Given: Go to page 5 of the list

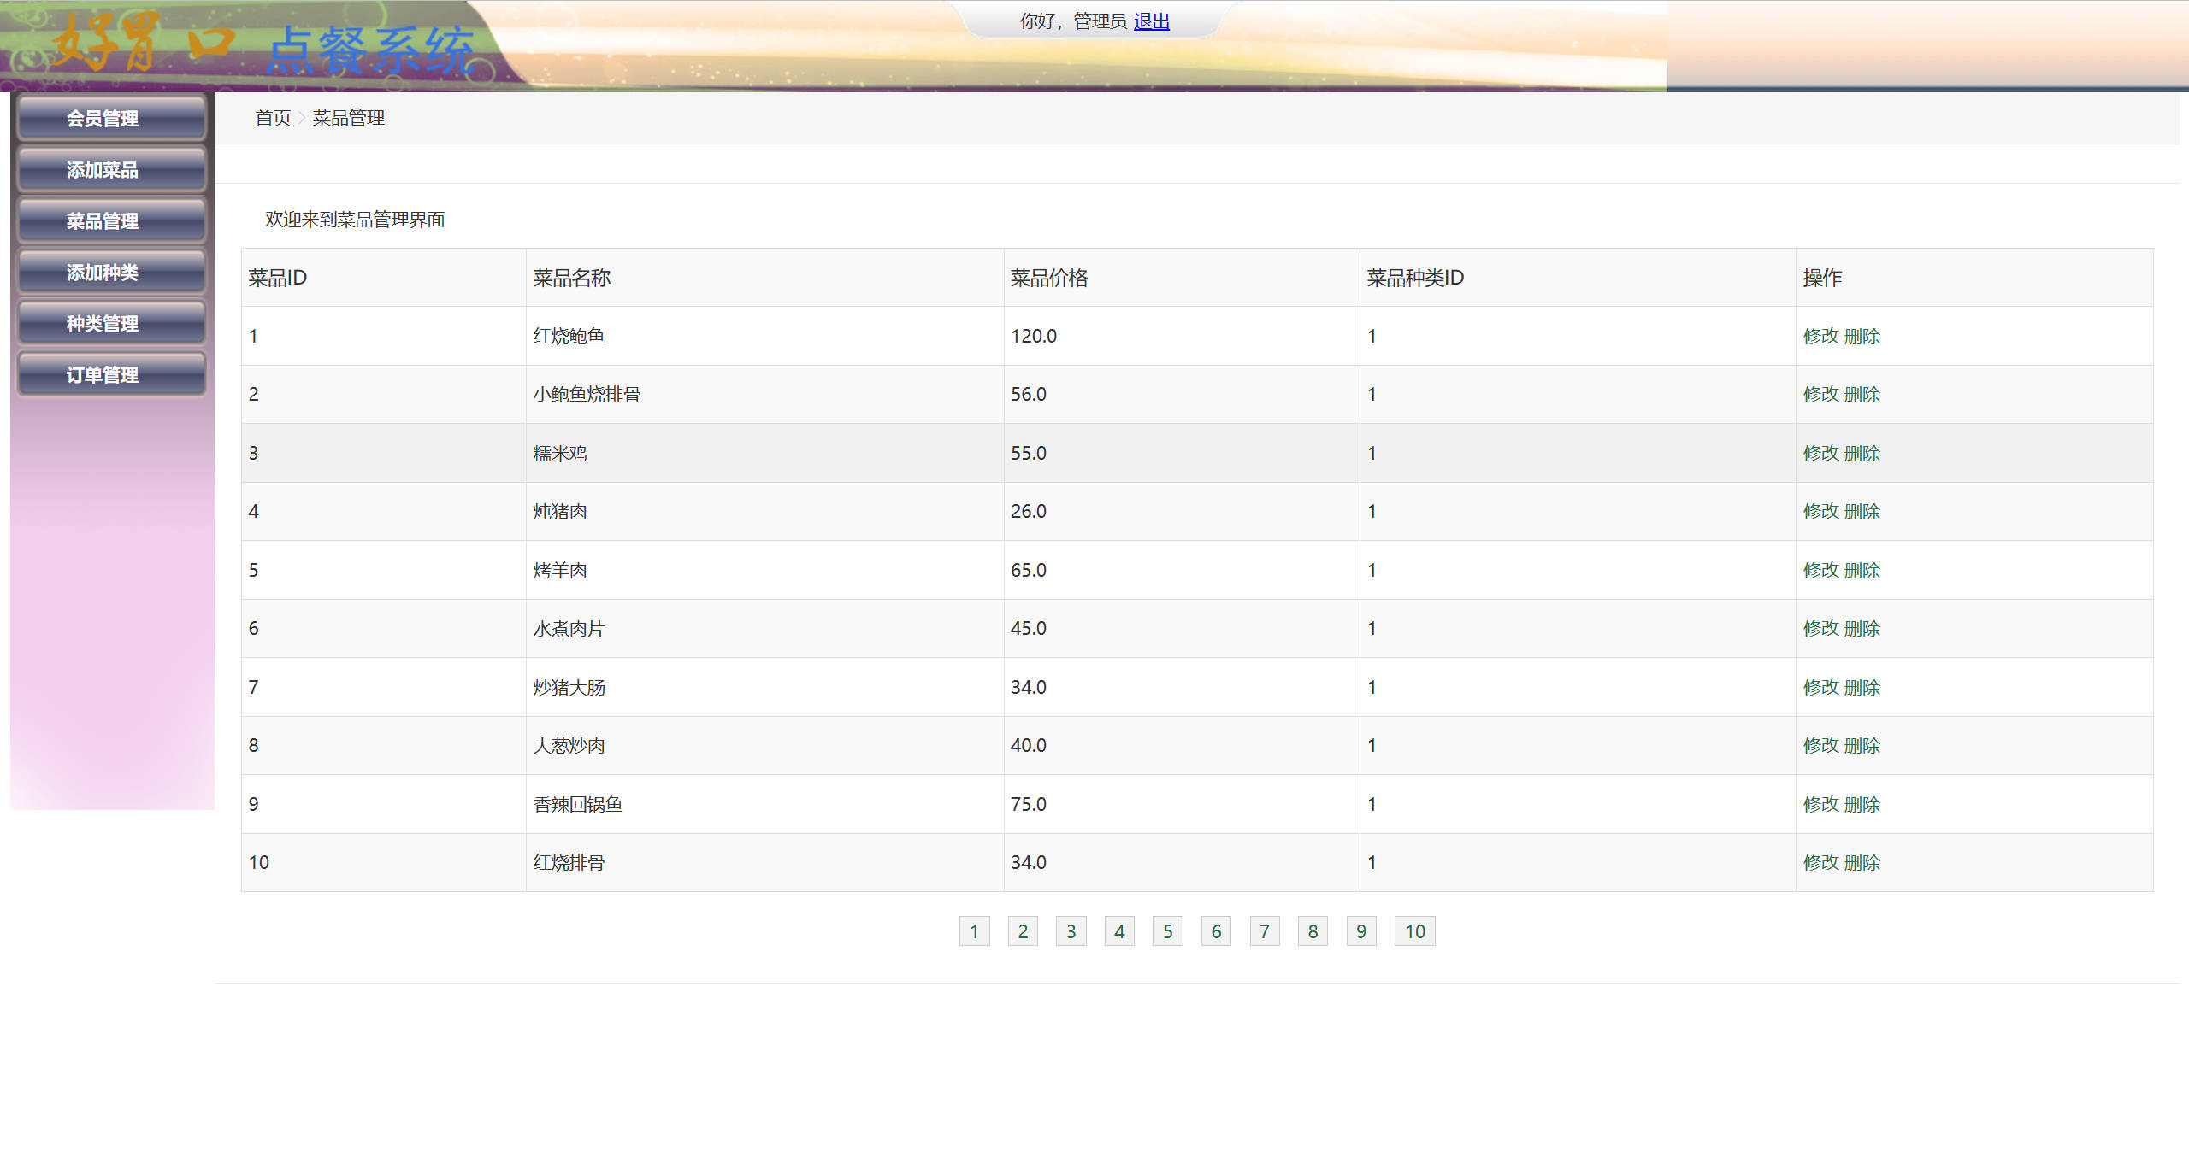Looking at the screenshot, I should tap(1168, 931).
